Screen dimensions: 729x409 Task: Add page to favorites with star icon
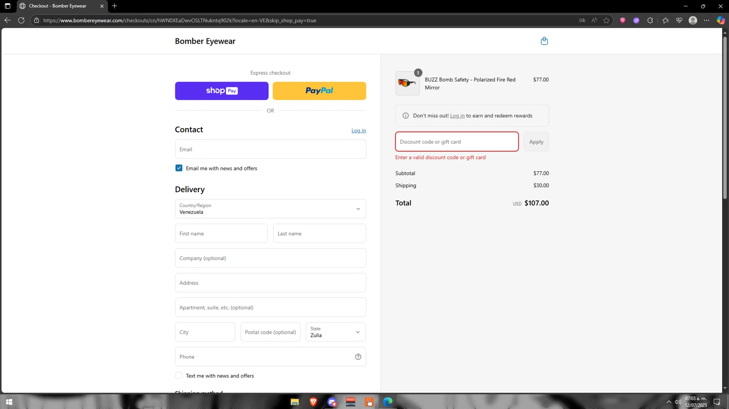[607, 20]
